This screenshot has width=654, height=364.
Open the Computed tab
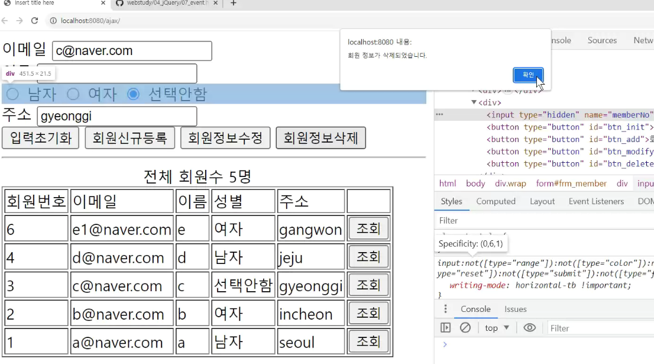pyautogui.click(x=496, y=201)
